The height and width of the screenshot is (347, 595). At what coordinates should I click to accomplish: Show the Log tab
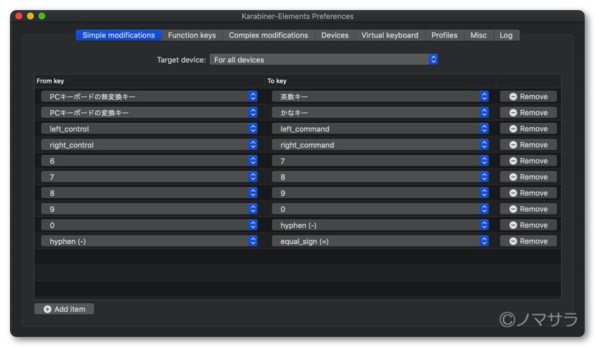click(506, 35)
